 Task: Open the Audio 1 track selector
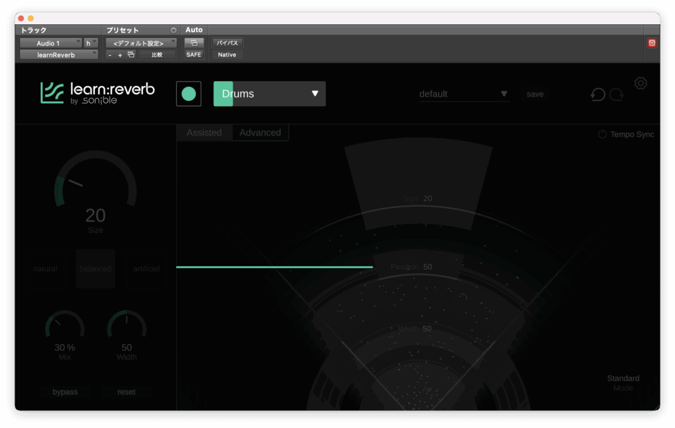pyautogui.click(x=51, y=43)
